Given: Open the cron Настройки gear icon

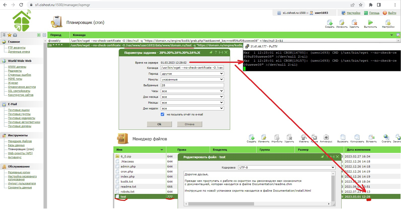Looking at the screenshot, I should point(388,23).
